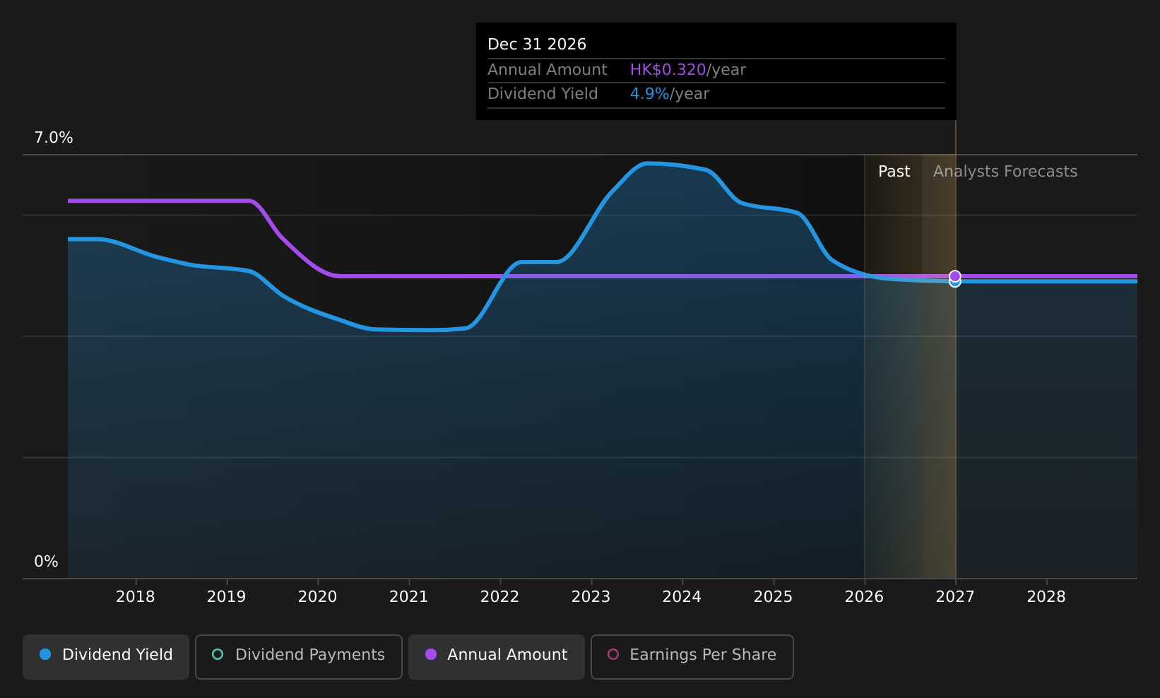Select the 2028 x-axis label
Image resolution: width=1160 pixels, height=698 pixels.
click(1047, 597)
